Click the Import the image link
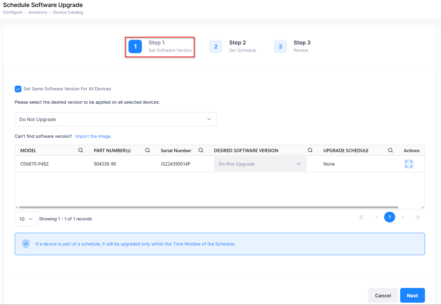Image resolution: width=441 pixels, height=305 pixels. pyautogui.click(x=93, y=136)
